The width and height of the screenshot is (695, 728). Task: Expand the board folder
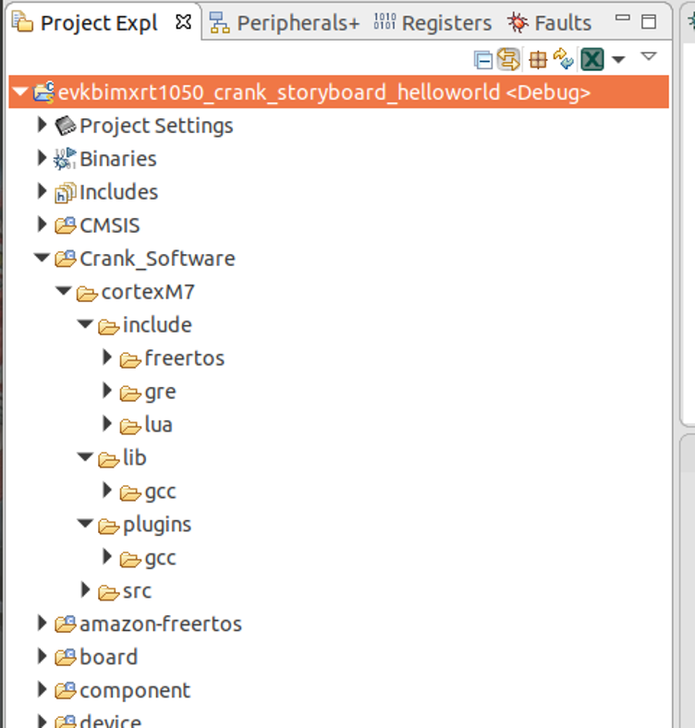(43, 657)
